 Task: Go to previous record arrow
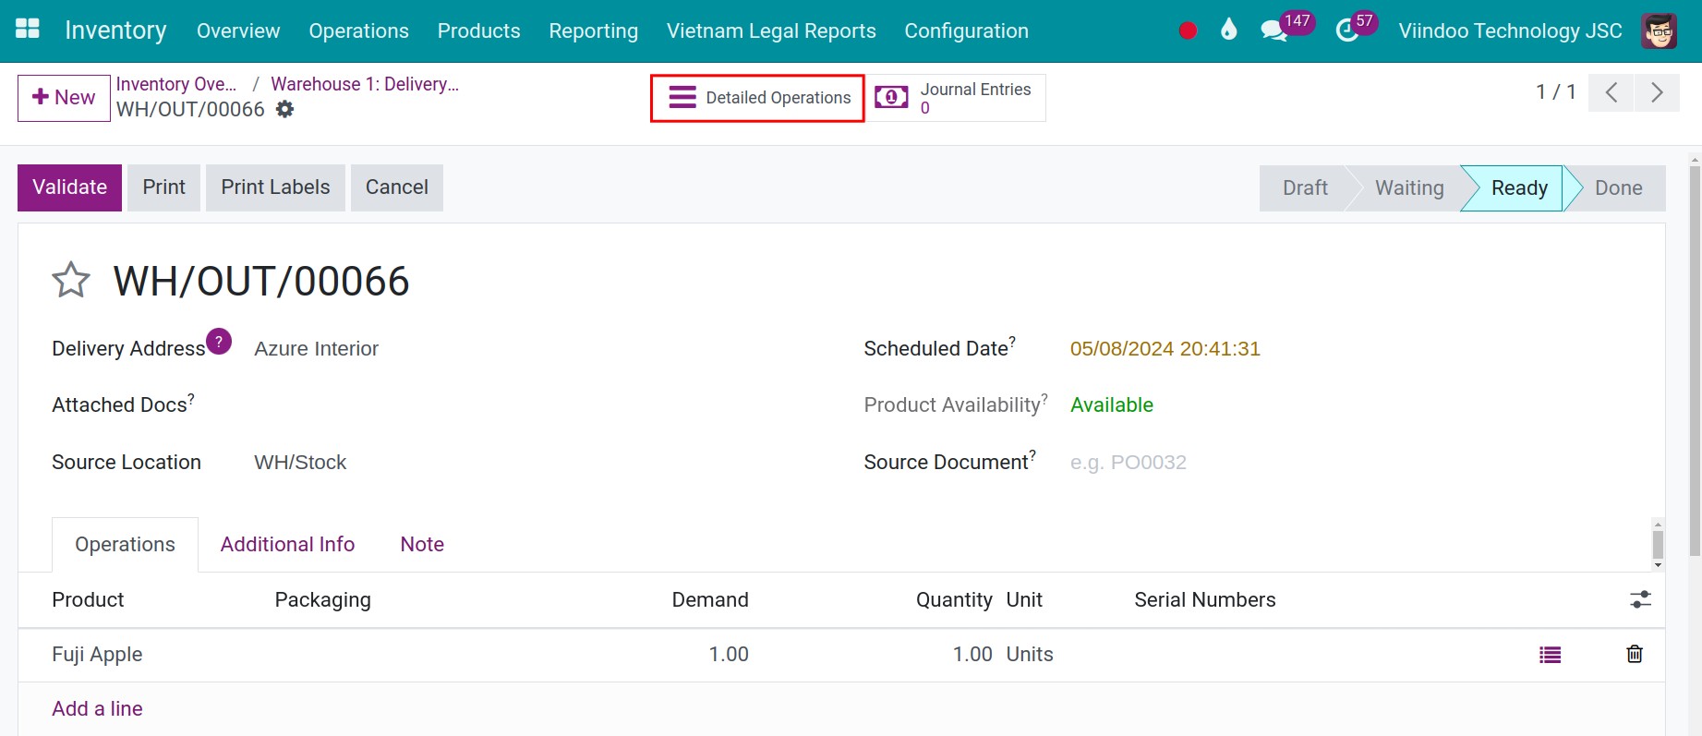point(1611,92)
